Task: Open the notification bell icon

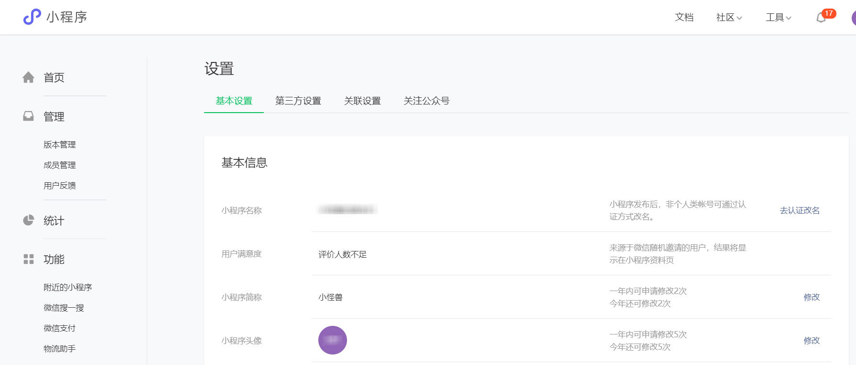Action: [821, 18]
